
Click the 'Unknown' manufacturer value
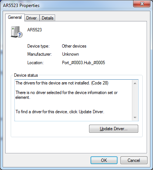pyautogui.click(x=71, y=54)
